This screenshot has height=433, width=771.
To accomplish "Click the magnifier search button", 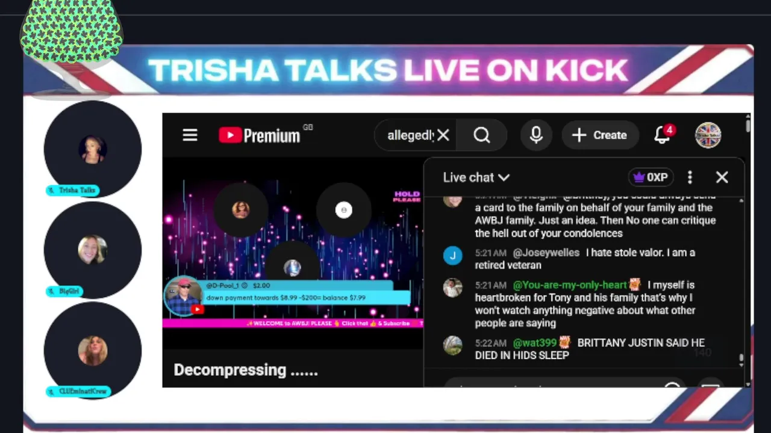I will click(482, 135).
